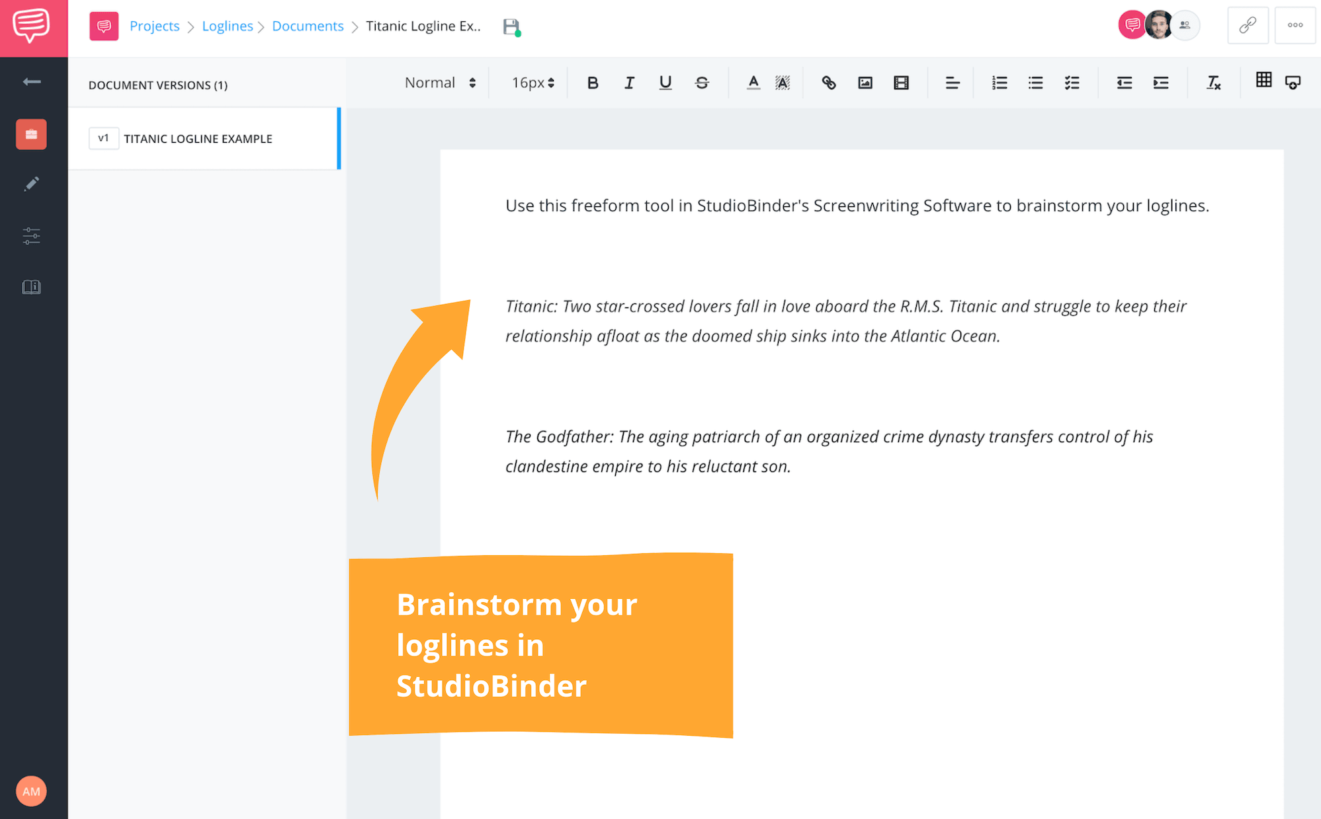Toggle italic text formatting
The height and width of the screenshot is (819, 1321).
coord(629,83)
